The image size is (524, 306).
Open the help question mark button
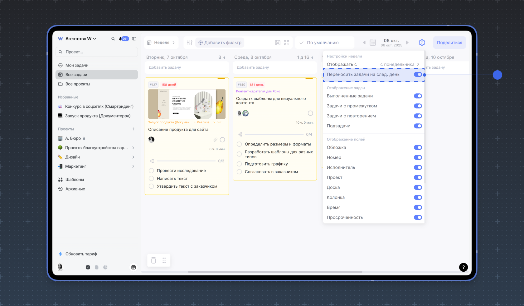(x=463, y=267)
